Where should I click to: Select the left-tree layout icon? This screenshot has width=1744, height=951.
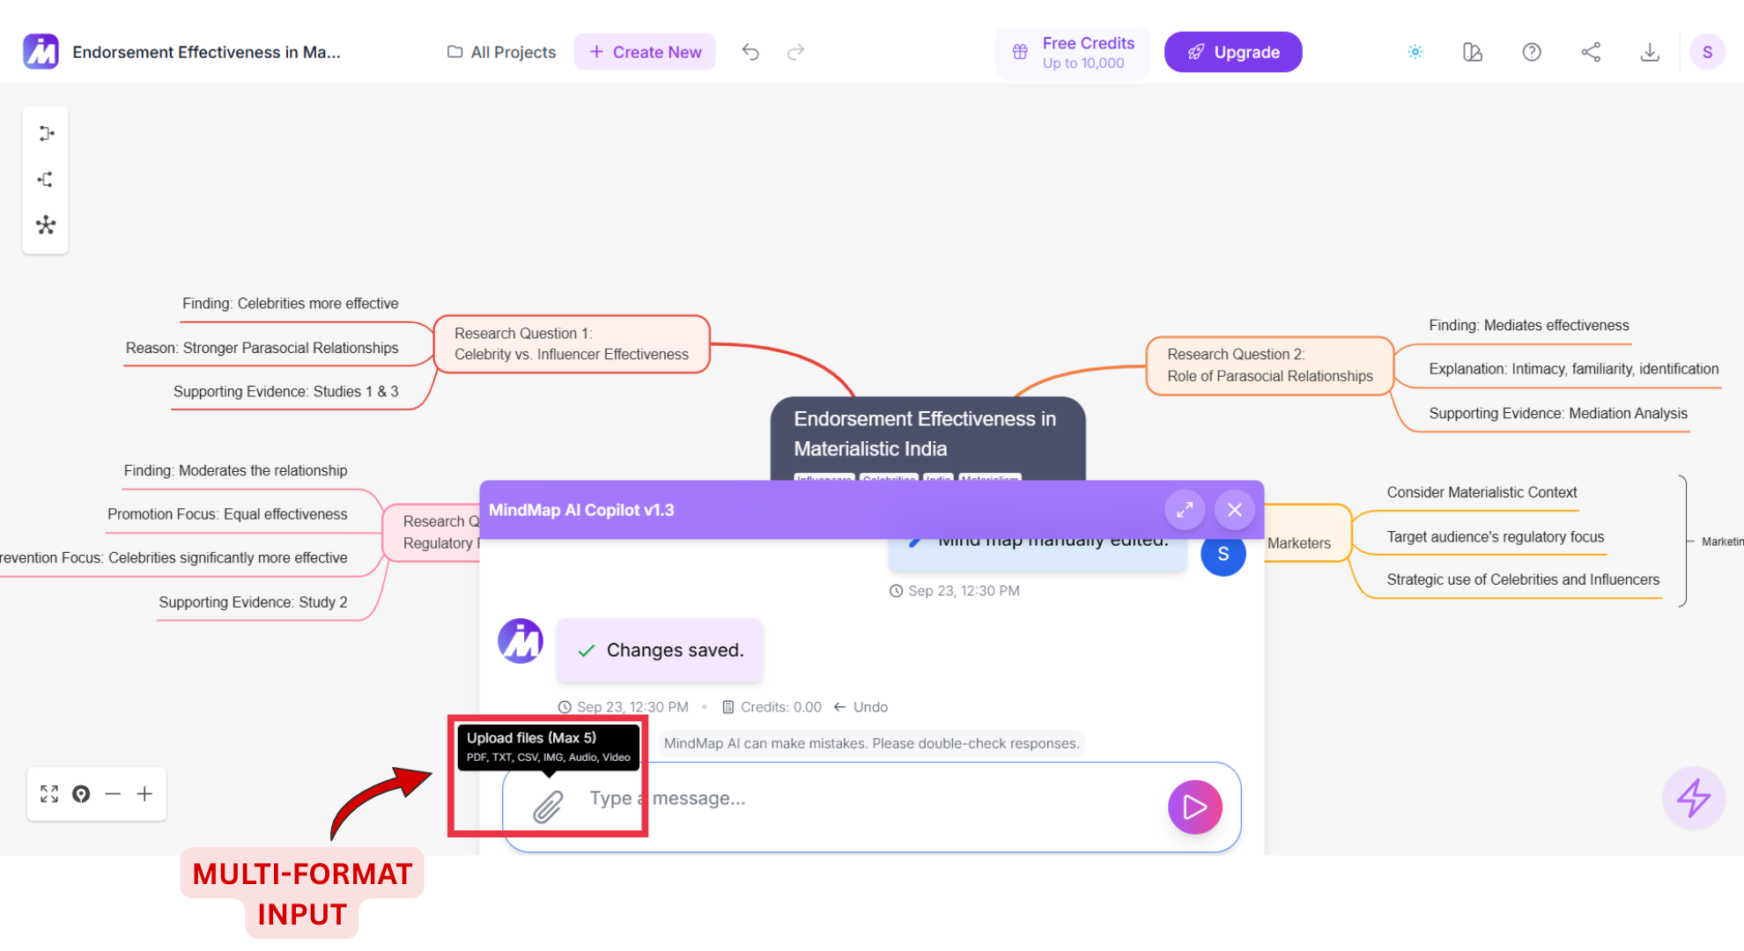(46, 180)
